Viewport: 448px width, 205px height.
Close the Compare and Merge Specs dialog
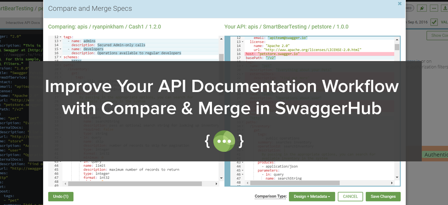(399, 3)
